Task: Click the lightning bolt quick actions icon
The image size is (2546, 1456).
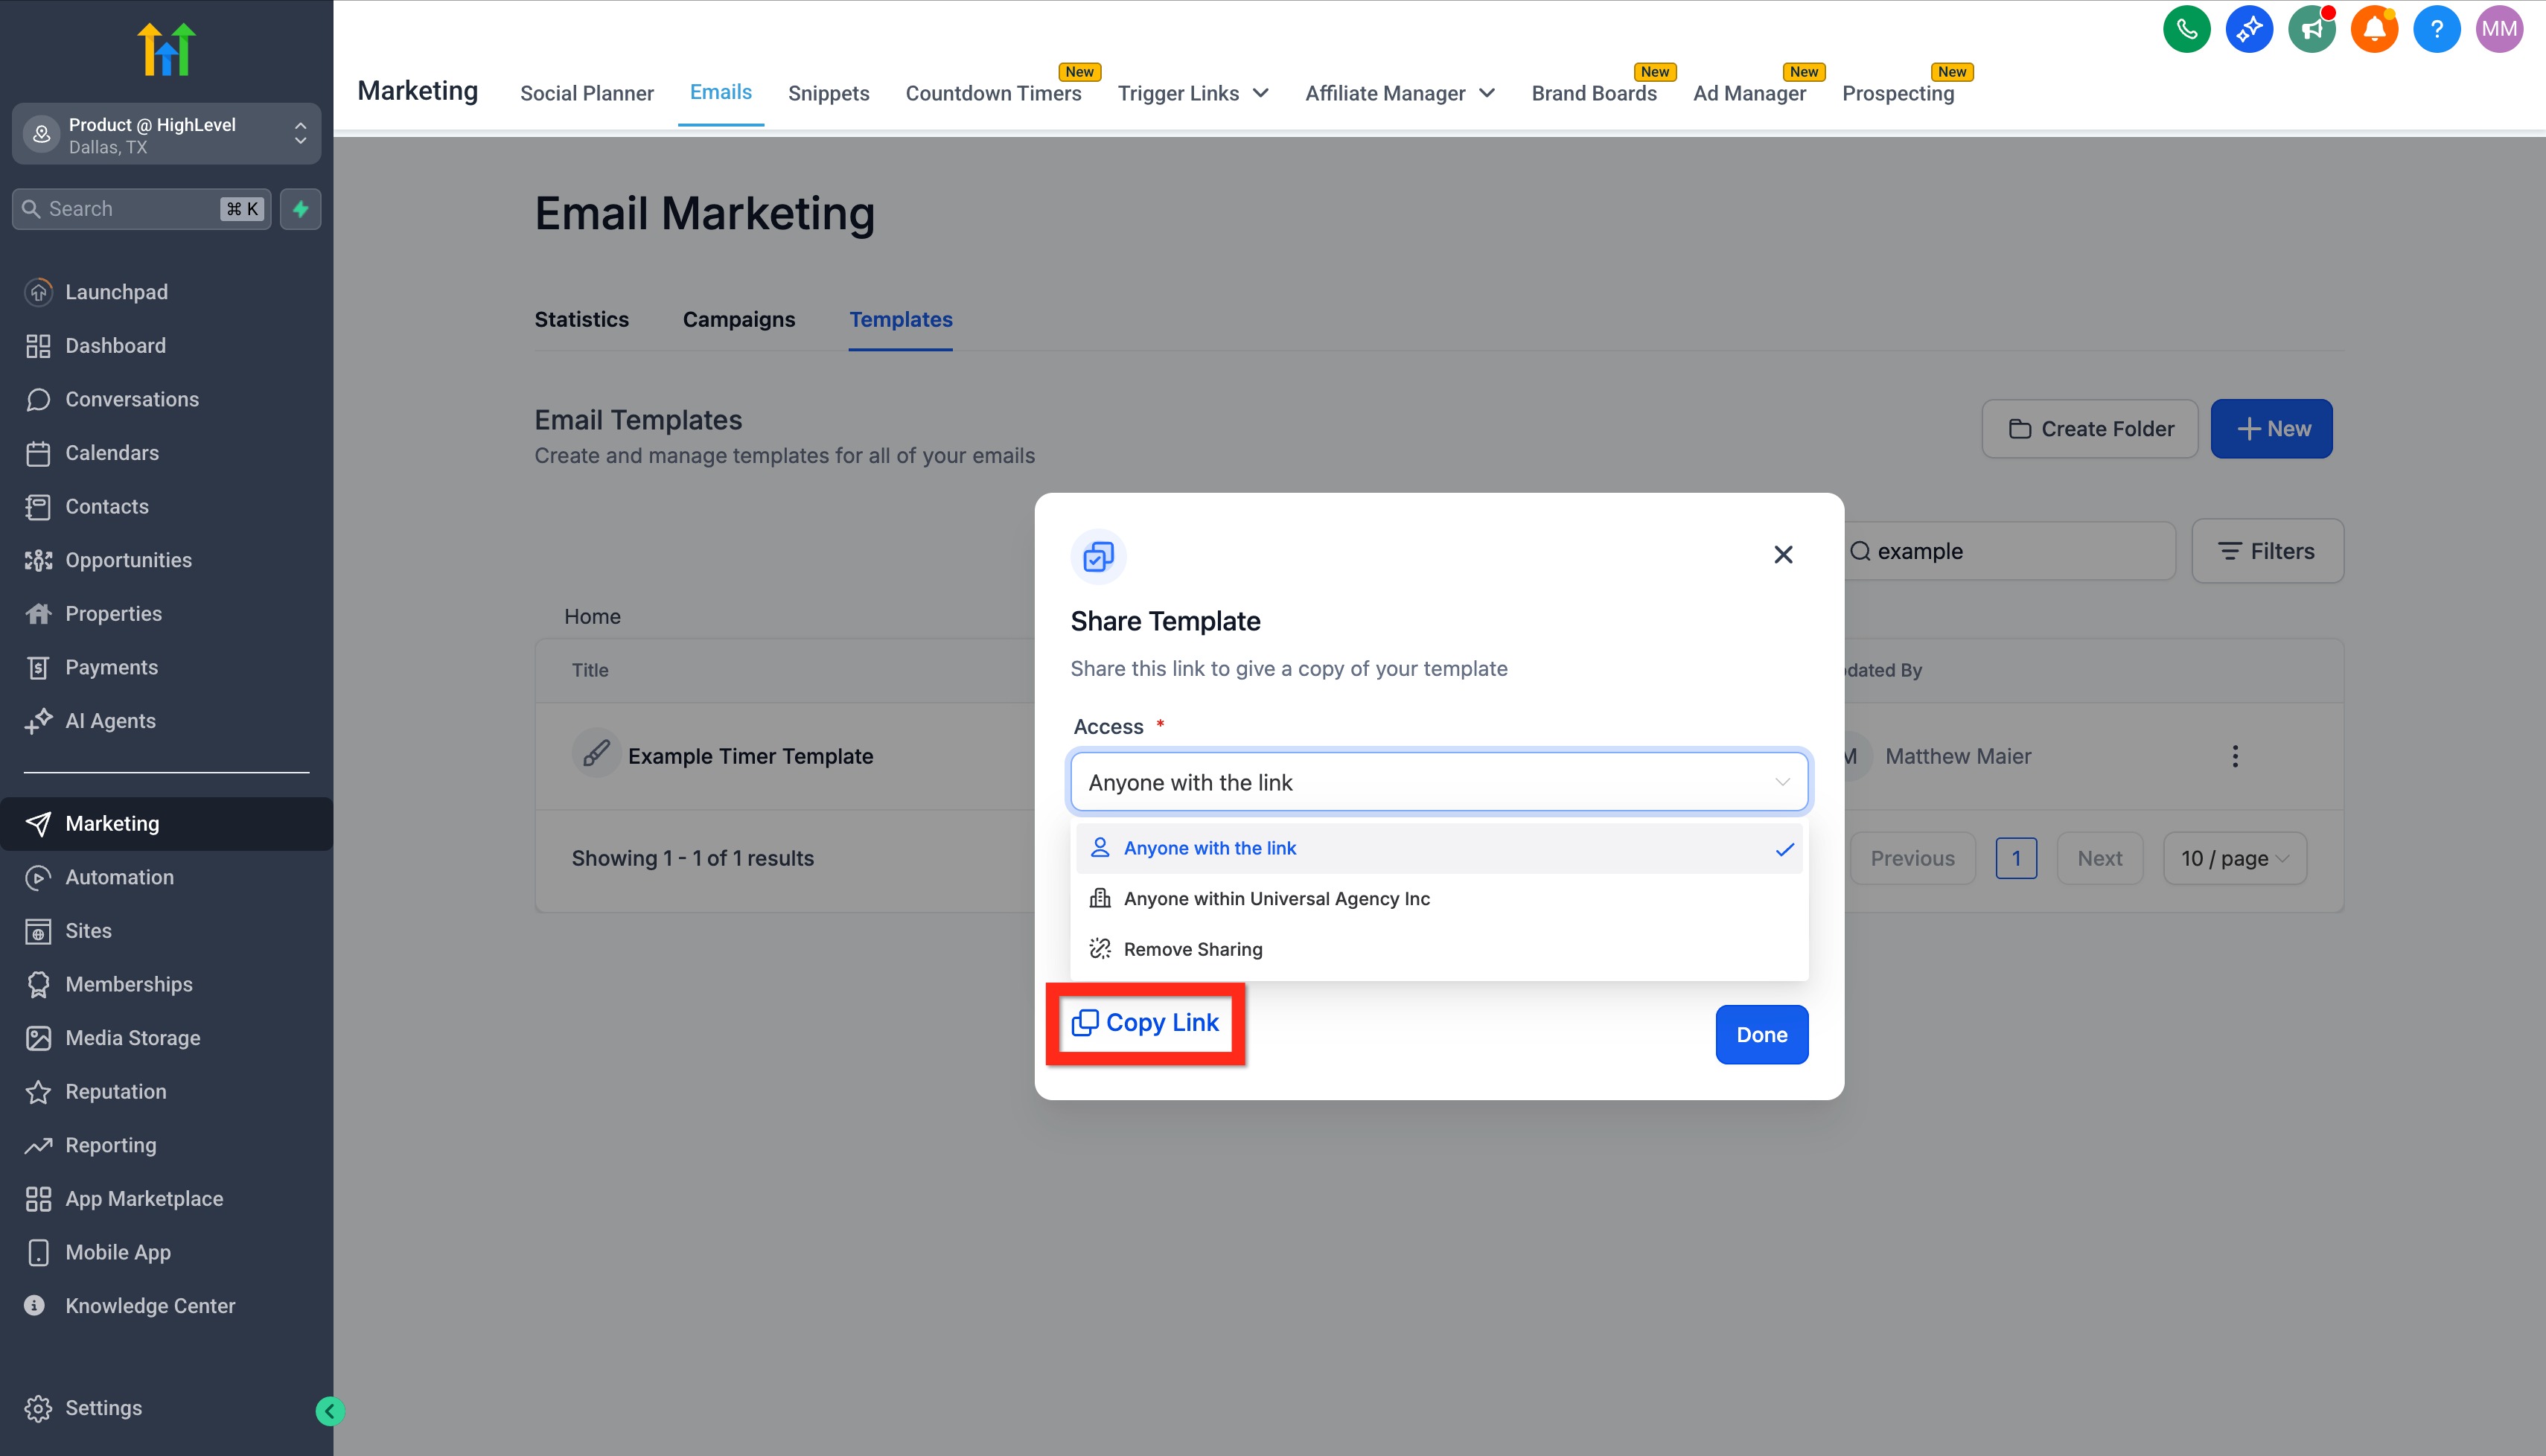Action: point(300,209)
